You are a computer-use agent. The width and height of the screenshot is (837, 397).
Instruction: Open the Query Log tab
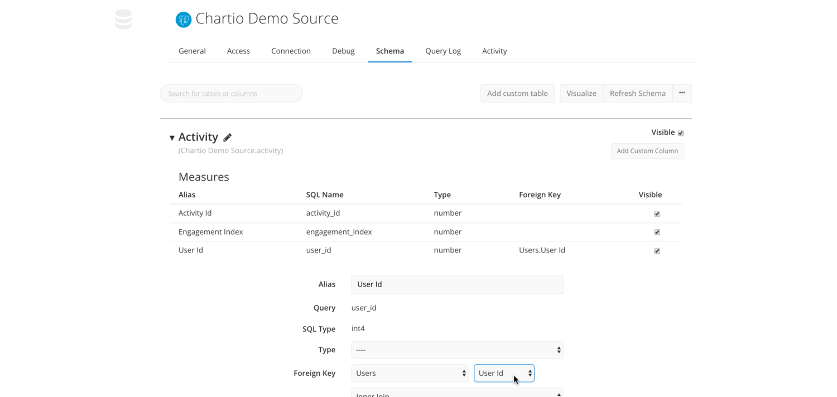click(x=443, y=51)
